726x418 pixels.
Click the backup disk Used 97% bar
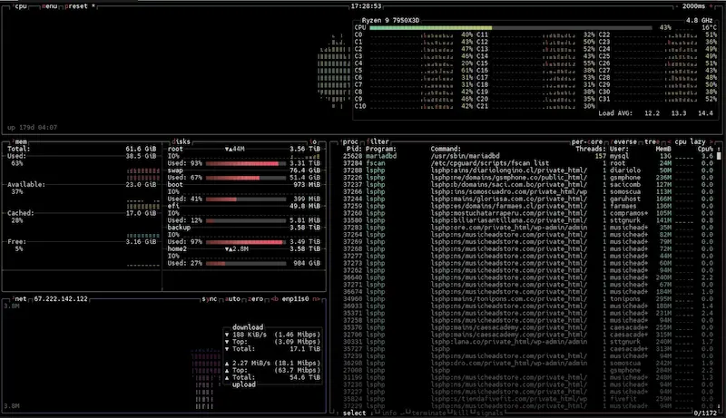pos(245,242)
